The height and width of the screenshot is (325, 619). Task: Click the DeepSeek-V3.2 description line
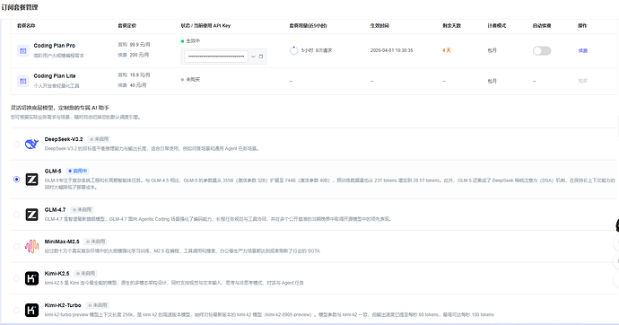(152, 149)
